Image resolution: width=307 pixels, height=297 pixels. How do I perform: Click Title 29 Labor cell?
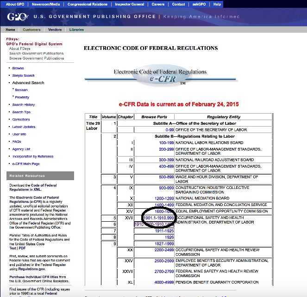point(93,126)
